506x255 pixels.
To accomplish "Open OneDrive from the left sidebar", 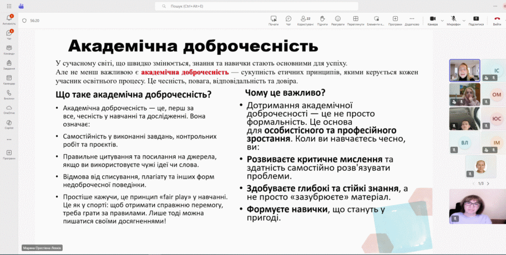I will [x=9, y=109].
